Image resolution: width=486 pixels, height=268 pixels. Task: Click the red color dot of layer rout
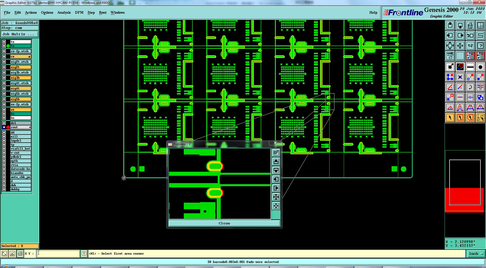(8, 127)
